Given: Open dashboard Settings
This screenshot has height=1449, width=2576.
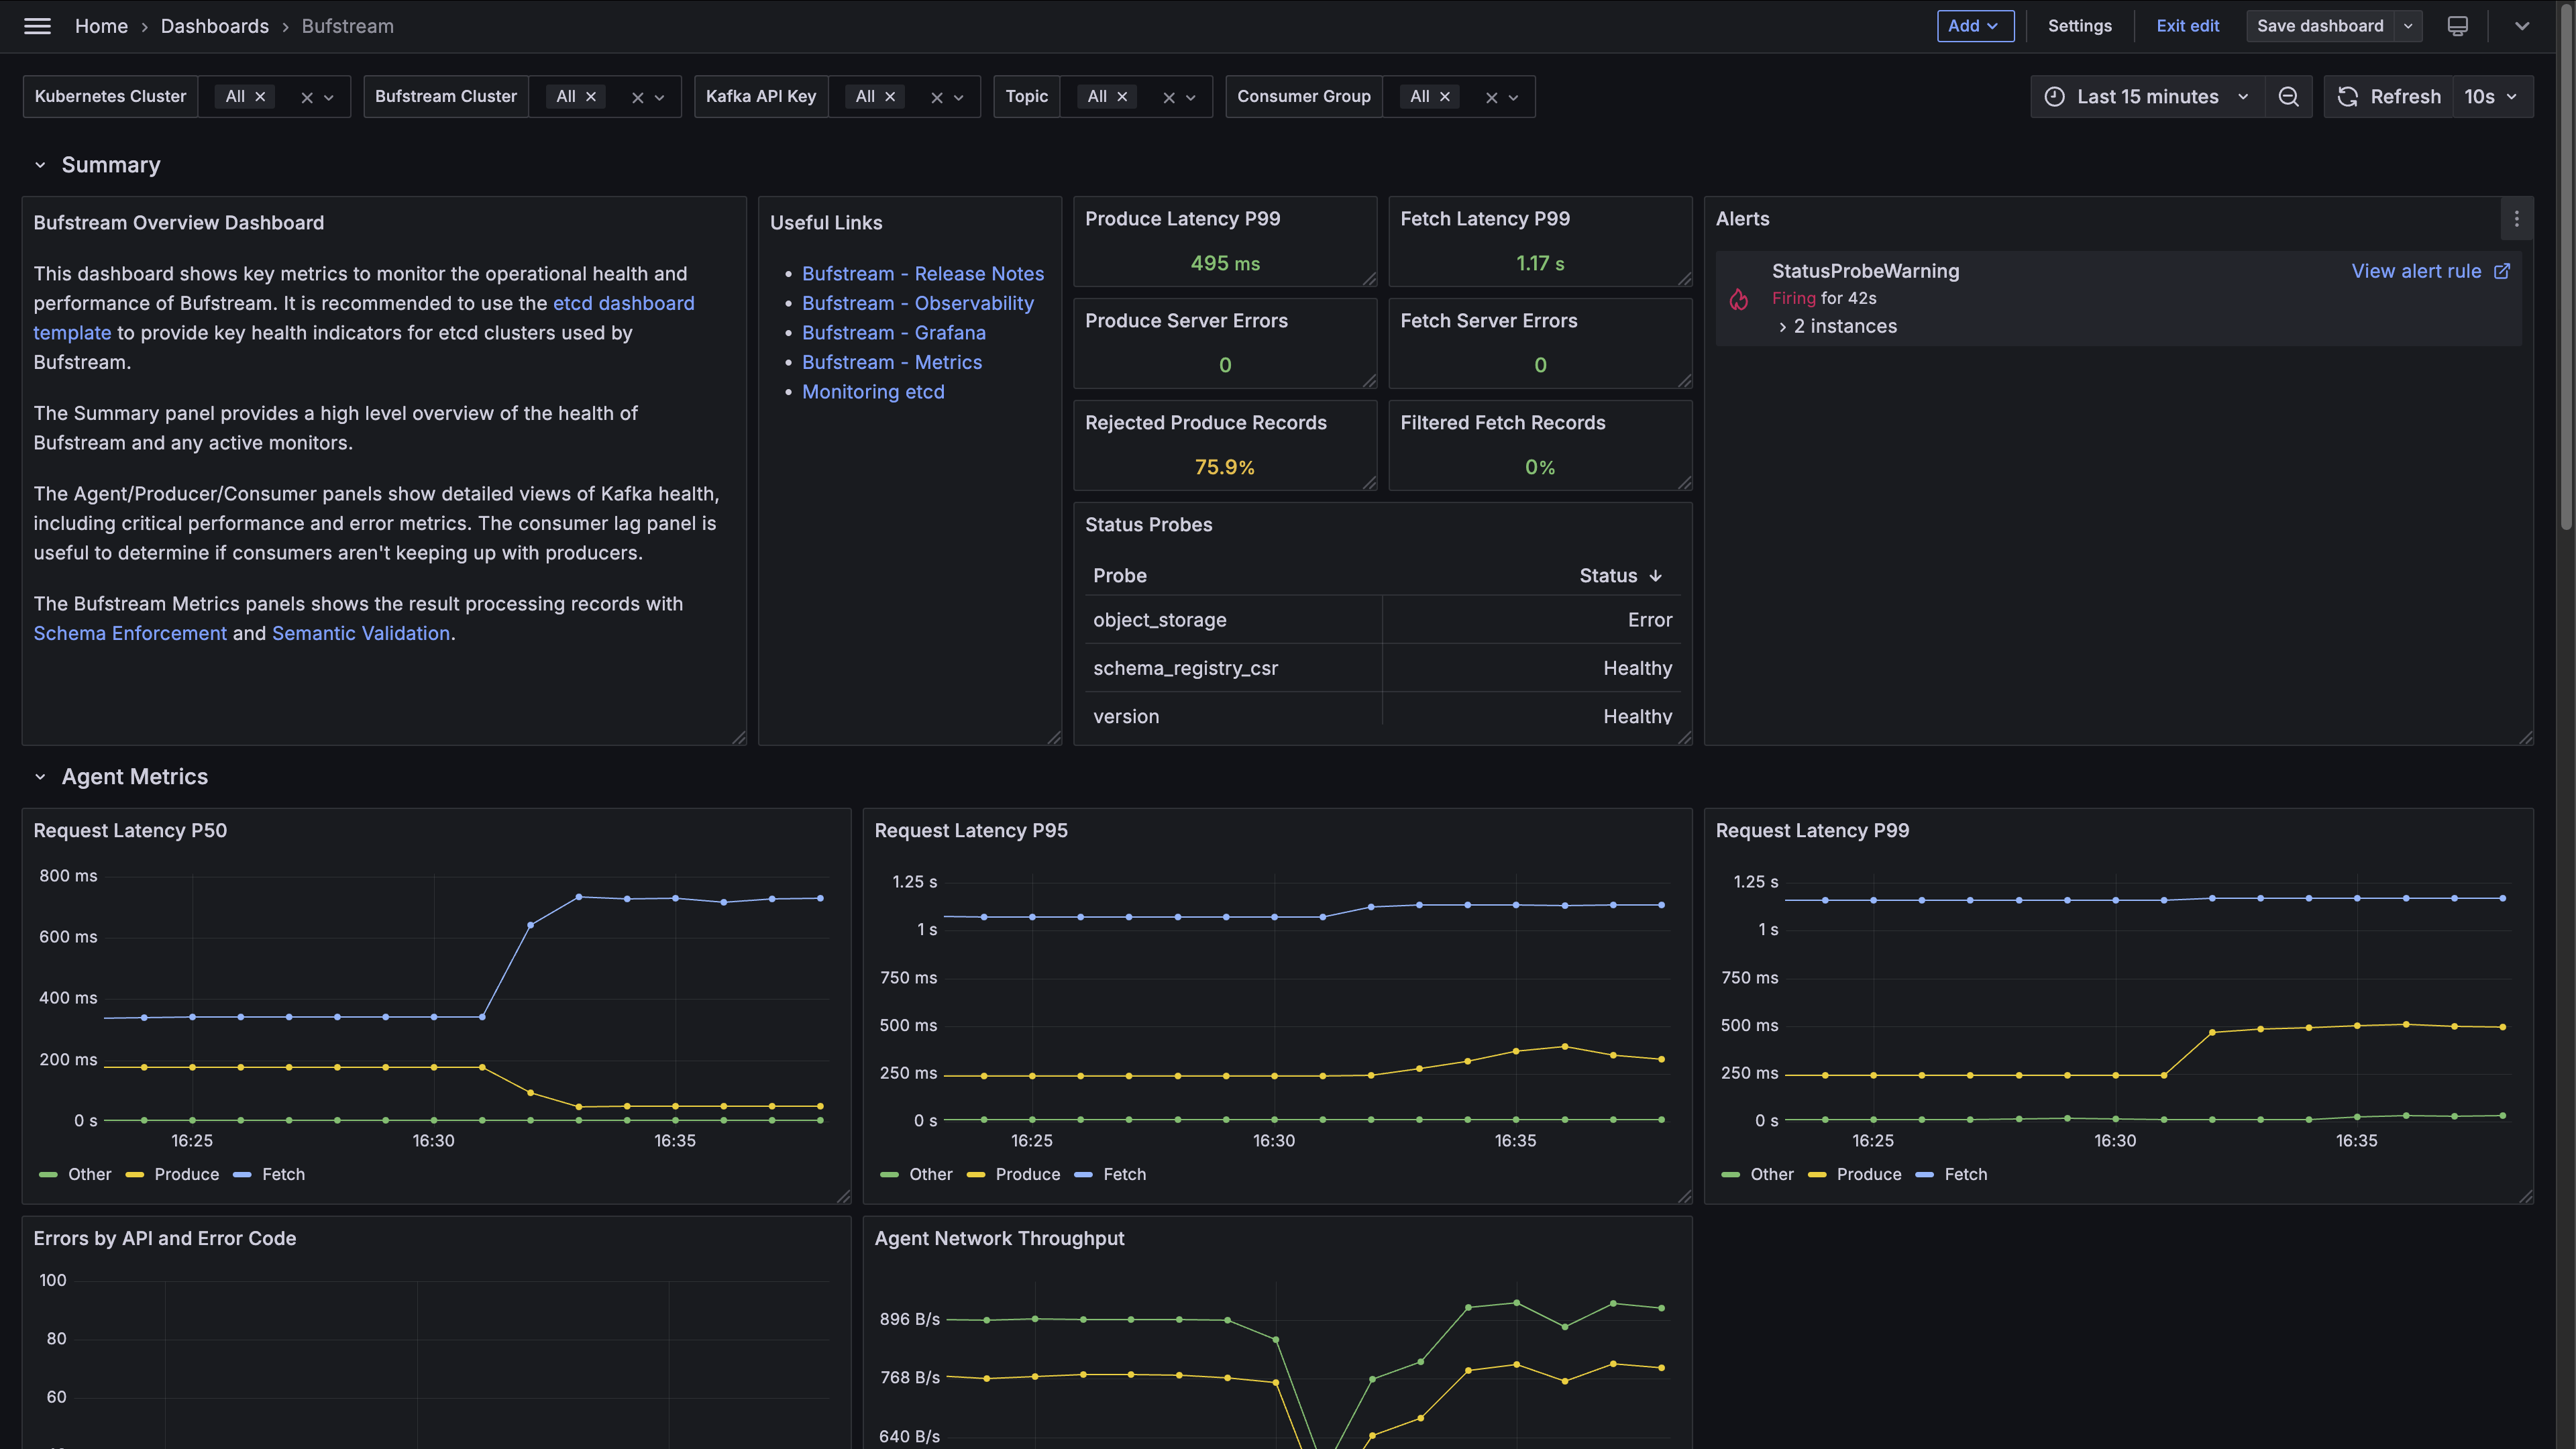Looking at the screenshot, I should tap(2079, 26).
